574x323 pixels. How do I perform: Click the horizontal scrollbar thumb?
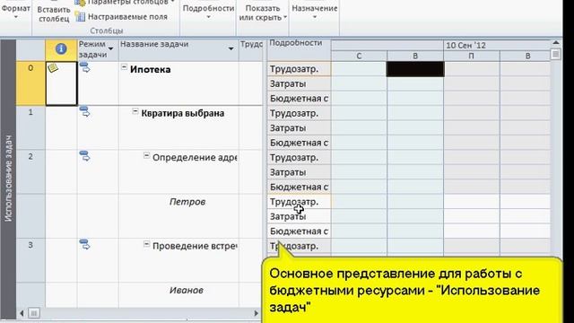click(34, 313)
